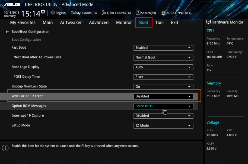Open the Fast Boot dropdown
248x164 pixels.
(x=163, y=48)
